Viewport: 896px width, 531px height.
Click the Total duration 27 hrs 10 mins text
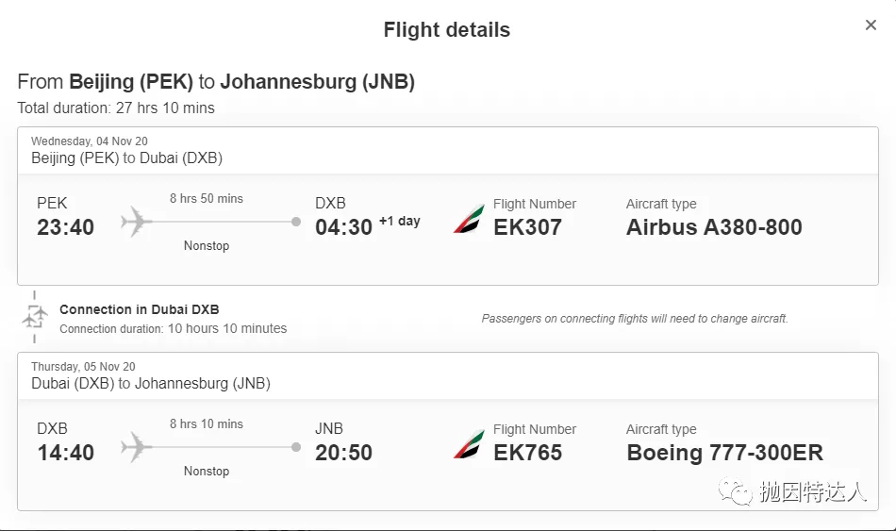tap(116, 108)
